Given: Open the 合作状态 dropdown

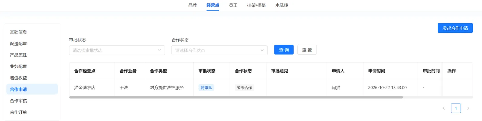Looking at the screenshot, I should pyautogui.click(x=219, y=50).
